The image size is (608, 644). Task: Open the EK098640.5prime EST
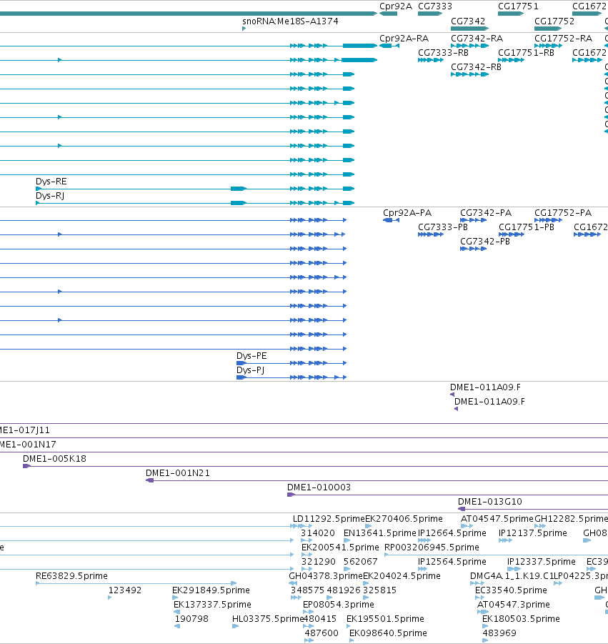(x=352, y=640)
